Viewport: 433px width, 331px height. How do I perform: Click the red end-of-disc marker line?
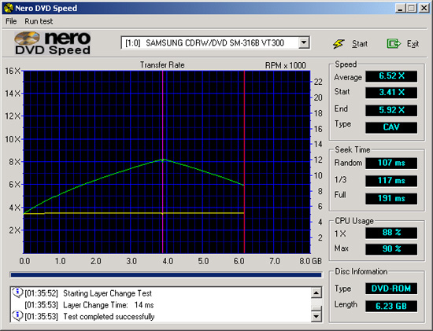tap(244, 162)
